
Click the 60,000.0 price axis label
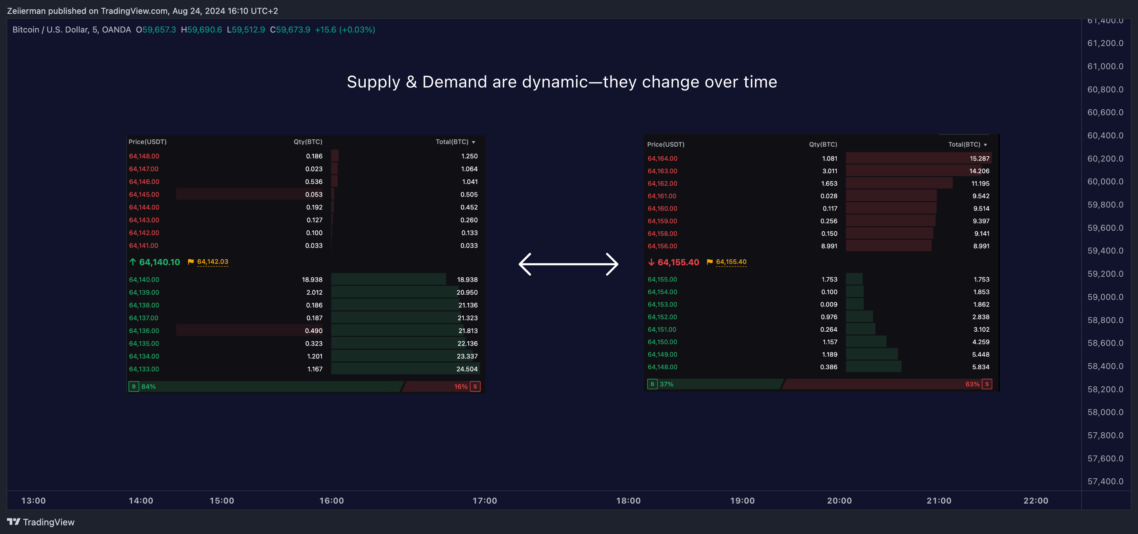coord(1105,182)
